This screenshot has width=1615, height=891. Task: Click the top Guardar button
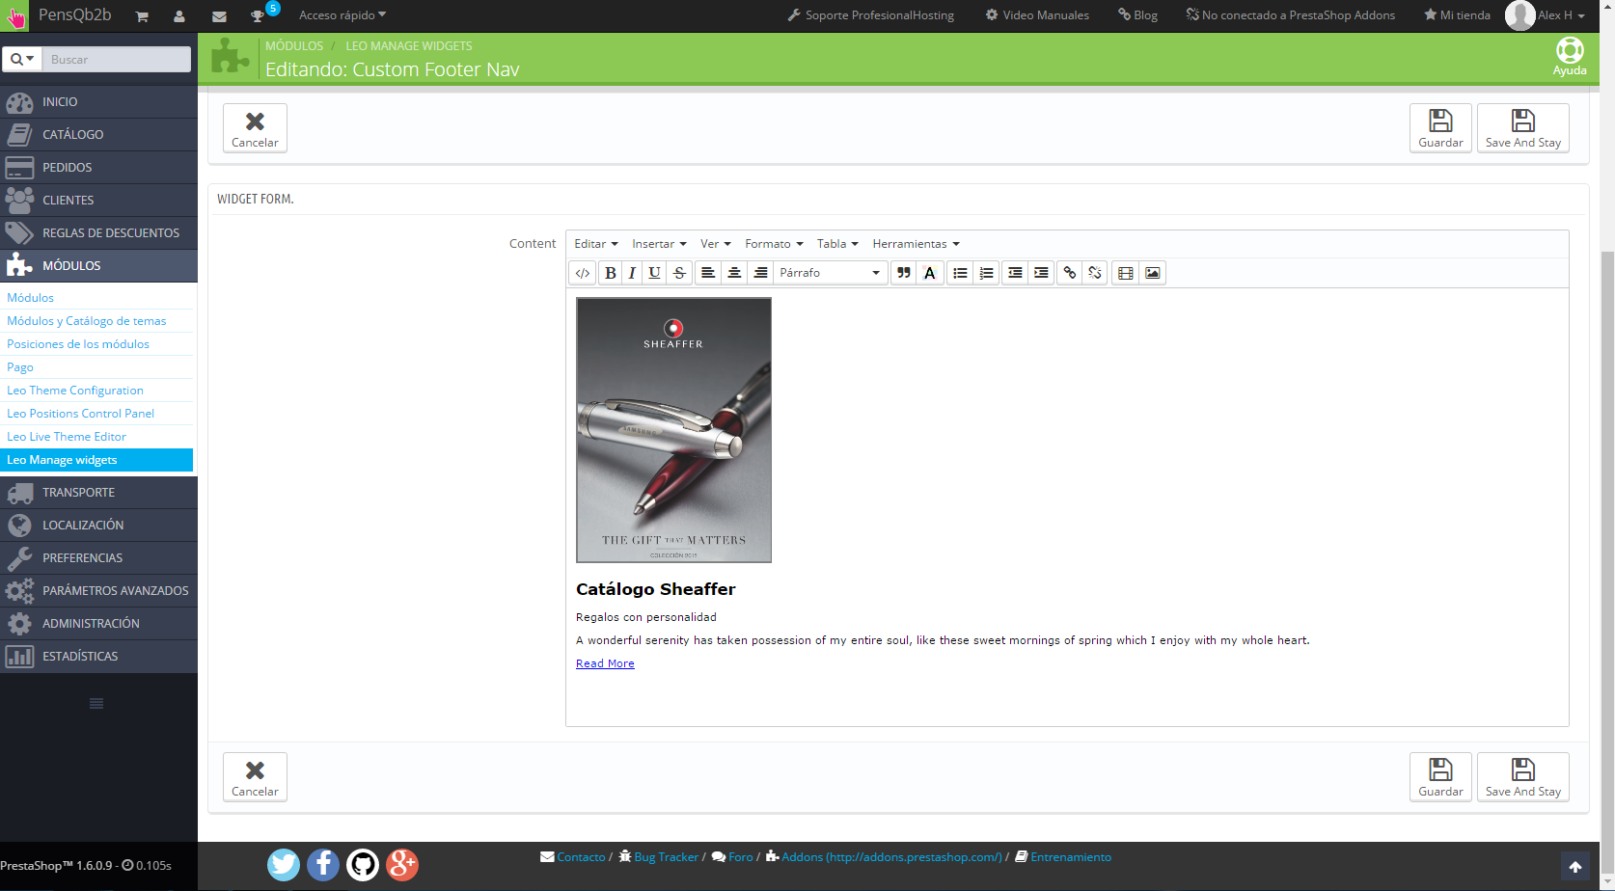[1440, 128]
